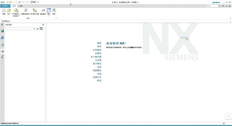Click the 新建 (New) file icon
Image resolution: width=232 pixels, height=126 pixels.
4,11
